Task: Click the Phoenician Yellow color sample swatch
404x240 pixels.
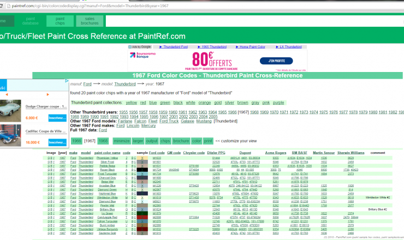Action: pos(142,158)
